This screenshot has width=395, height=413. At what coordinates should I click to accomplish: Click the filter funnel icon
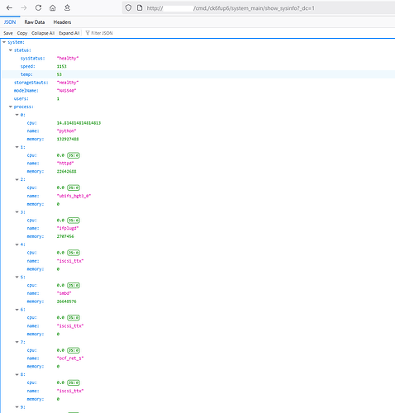pyautogui.click(x=88, y=33)
